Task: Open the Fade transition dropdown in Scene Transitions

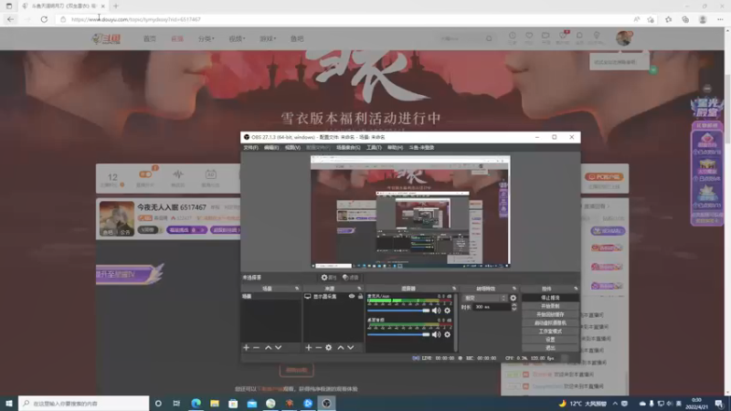Action: coord(485,298)
